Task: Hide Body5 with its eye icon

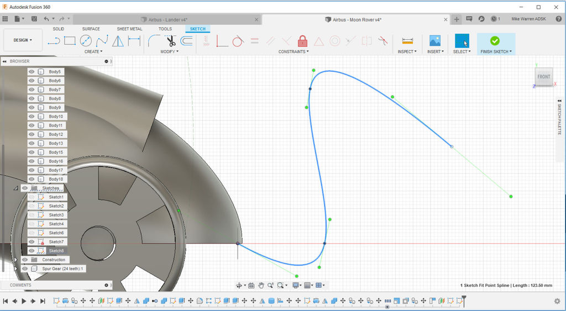Action: coord(32,72)
